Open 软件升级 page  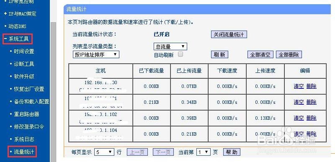[24, 77]
